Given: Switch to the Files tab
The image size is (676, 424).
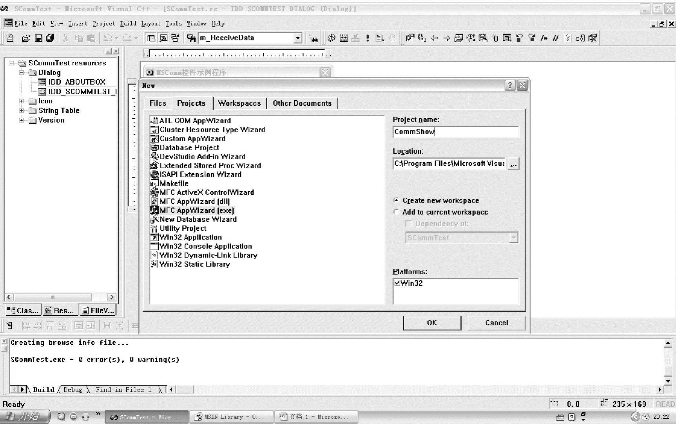Looking at the screenshot, I should [x=158, y=103].
